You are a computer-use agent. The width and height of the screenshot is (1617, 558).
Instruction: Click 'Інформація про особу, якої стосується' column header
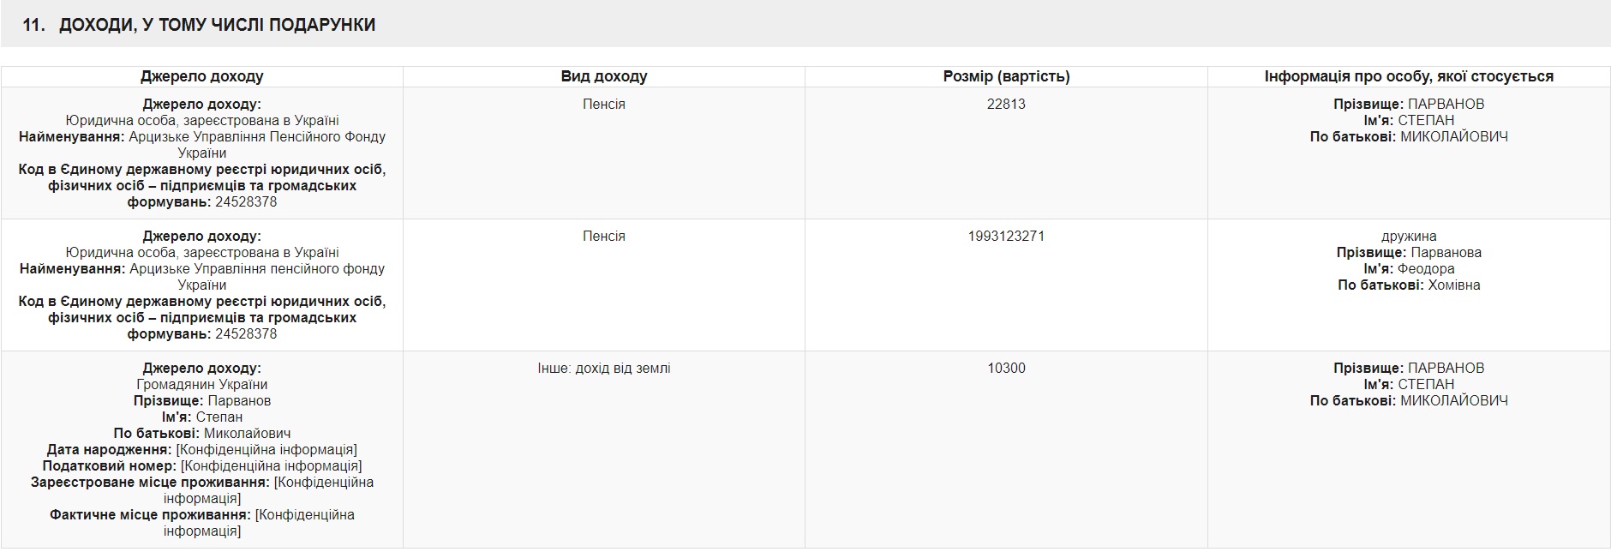1409,76
